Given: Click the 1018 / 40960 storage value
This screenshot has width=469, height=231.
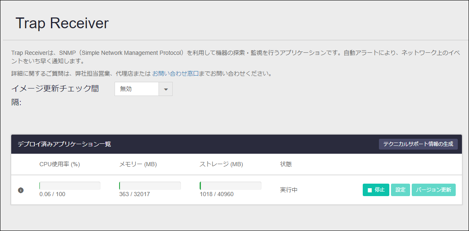Looking at the screenshot, I should click(217, 194).
